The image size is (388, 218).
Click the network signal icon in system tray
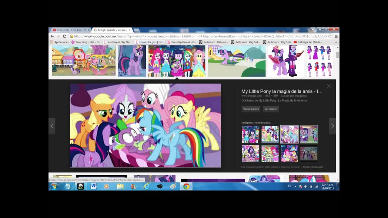[x=316, y=187]
